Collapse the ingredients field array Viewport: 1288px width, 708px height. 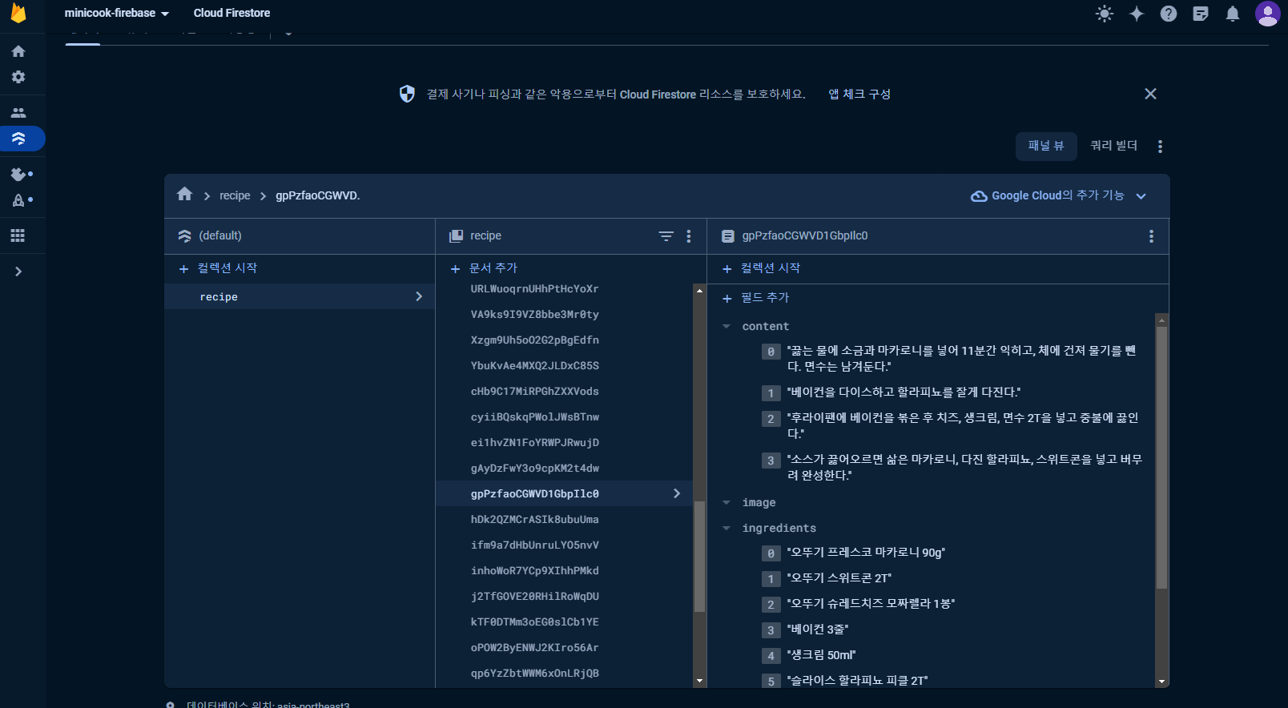tap(727, 528)
